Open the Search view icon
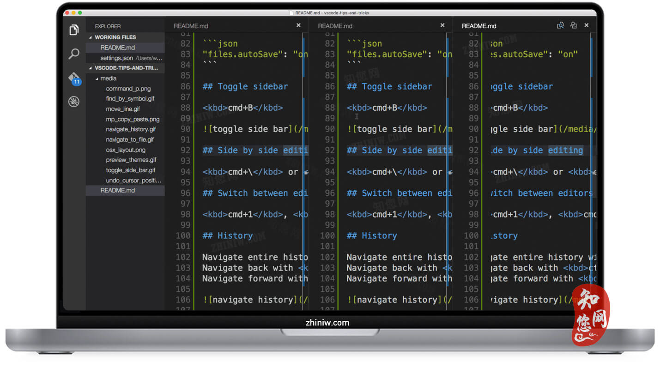The width and height of the screenshot is (660, 368). [x=74, y=54]
